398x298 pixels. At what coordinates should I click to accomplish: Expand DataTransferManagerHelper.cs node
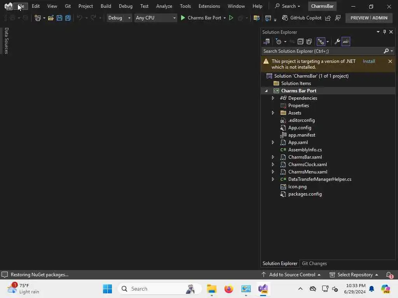tap(273, 179)
